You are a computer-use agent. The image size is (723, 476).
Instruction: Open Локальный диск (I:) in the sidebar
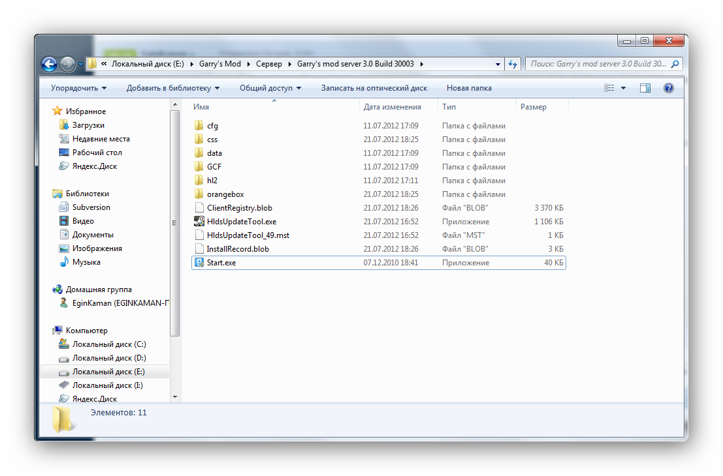pyautogui.click(x=107, y=385)
